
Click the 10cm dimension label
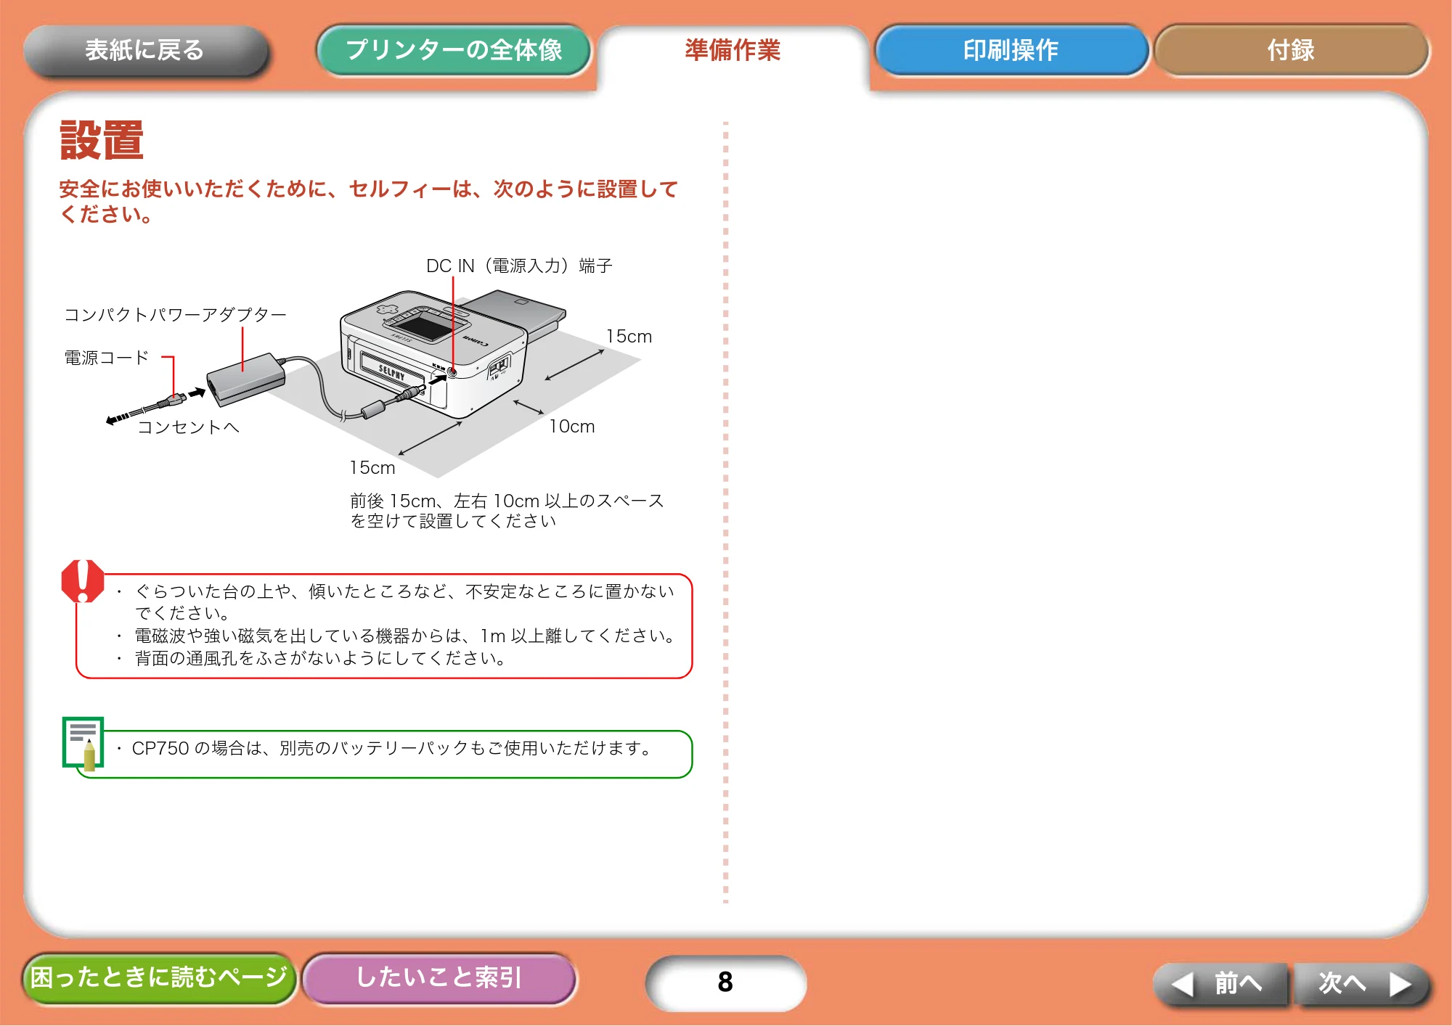coord(572,426)
